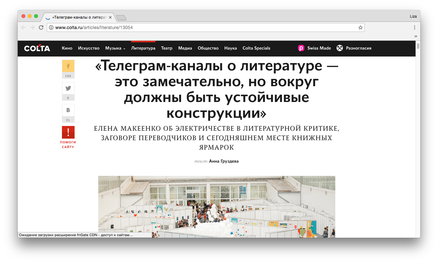Share article via Twitter icon

[68, 88]
